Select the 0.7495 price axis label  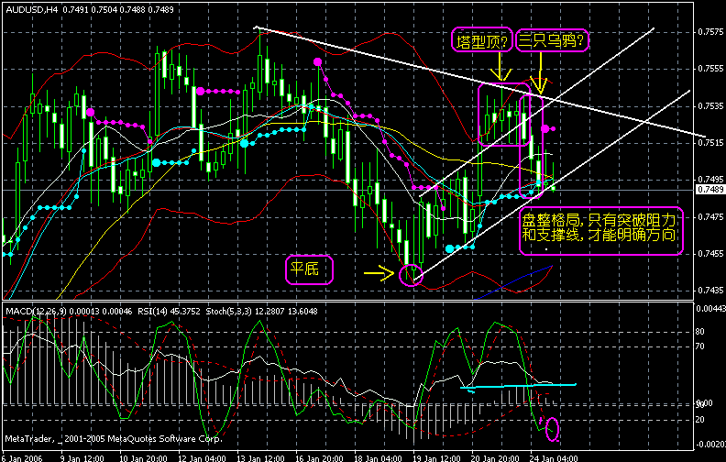710,179
